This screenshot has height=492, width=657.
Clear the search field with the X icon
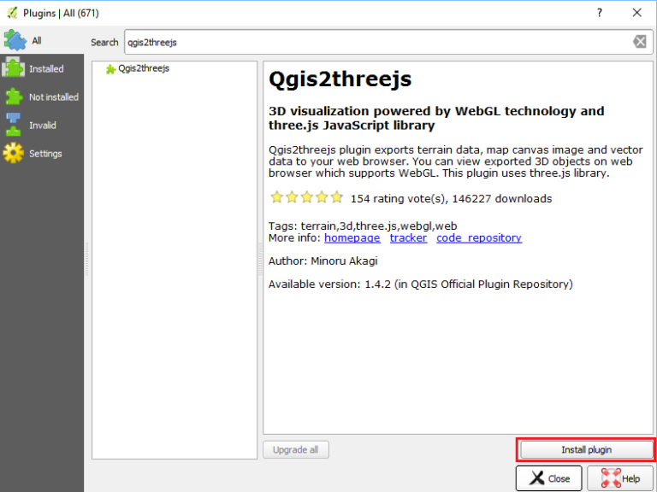pos(639,42)
